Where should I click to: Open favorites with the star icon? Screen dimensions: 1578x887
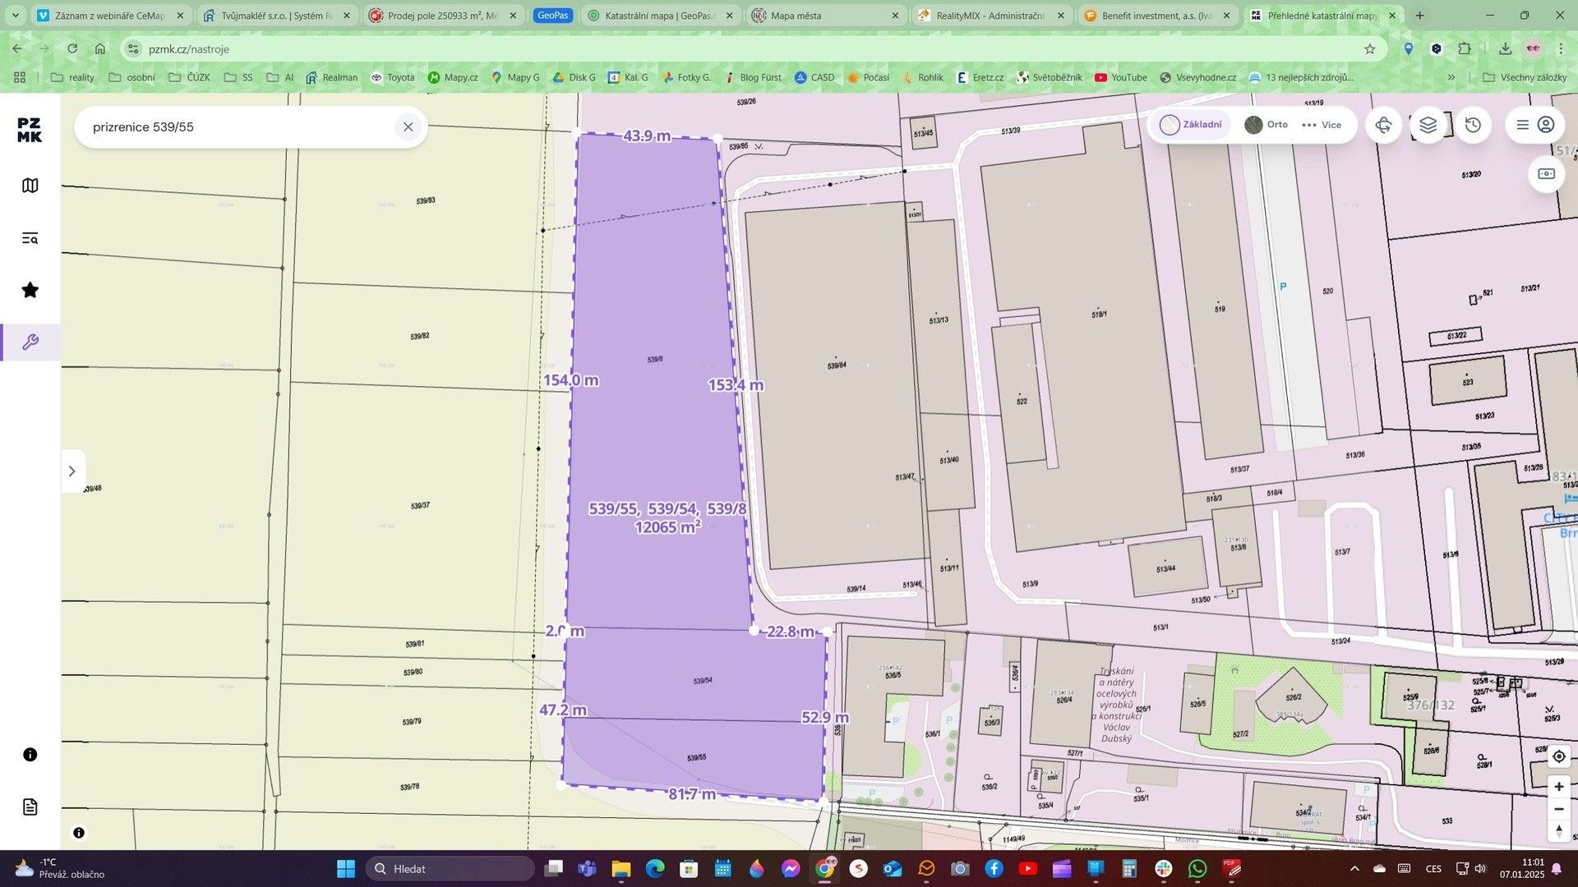coord(30,290)
